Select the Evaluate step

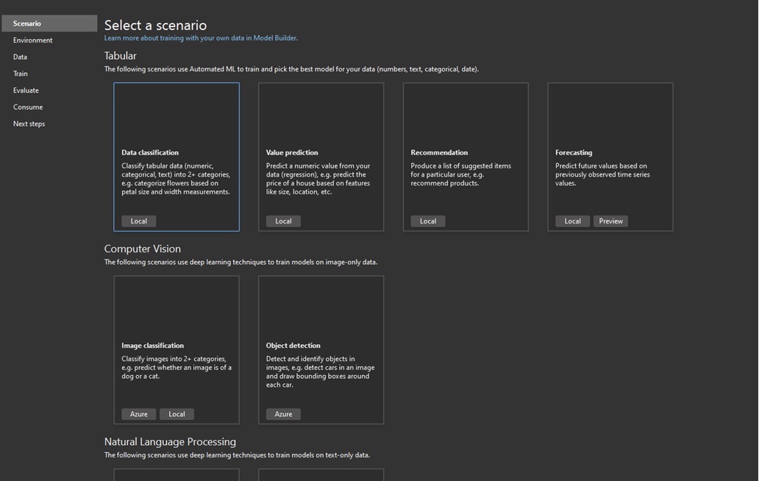point(26,90)
